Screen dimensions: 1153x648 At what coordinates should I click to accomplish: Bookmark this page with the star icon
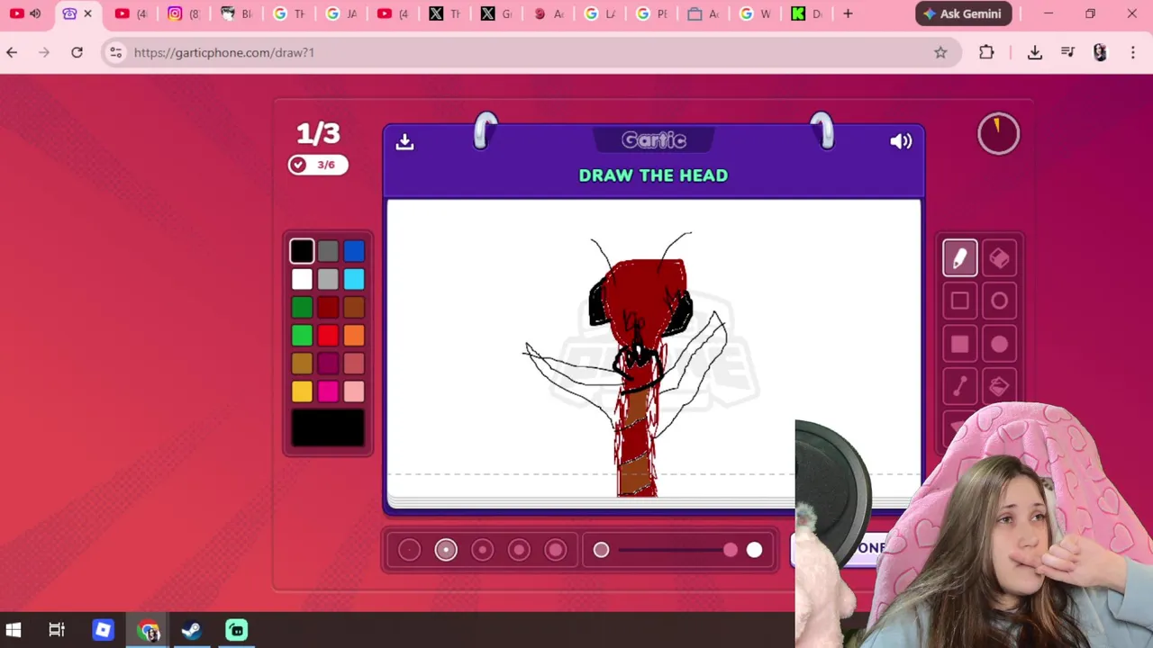[940, 52]
